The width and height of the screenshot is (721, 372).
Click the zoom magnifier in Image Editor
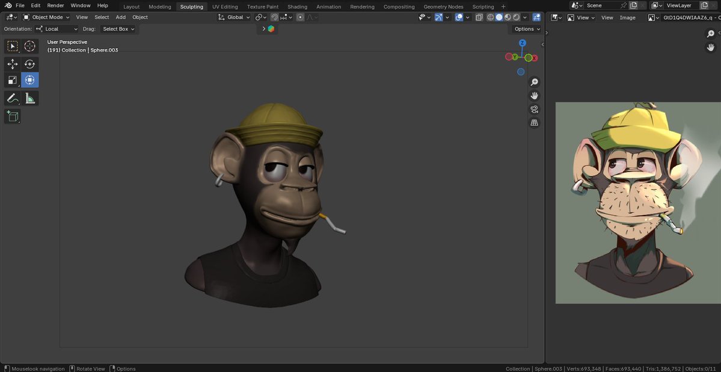711,34
